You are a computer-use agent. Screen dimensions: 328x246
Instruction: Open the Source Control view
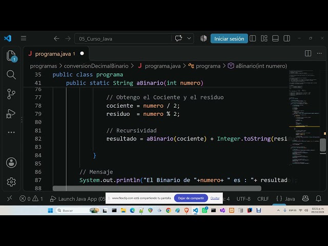[11, 94]
